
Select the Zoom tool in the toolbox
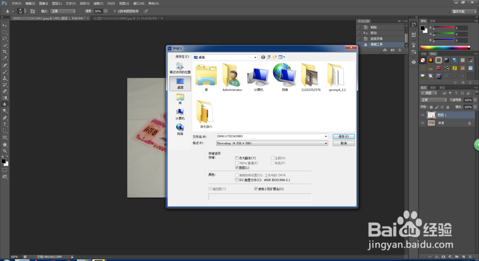[x=5, y=151]
